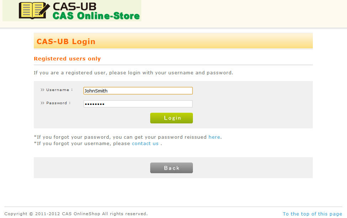Click the CAS-UB book and pencil logo icon
Screen dimensions: 347x218
point(34,10)
